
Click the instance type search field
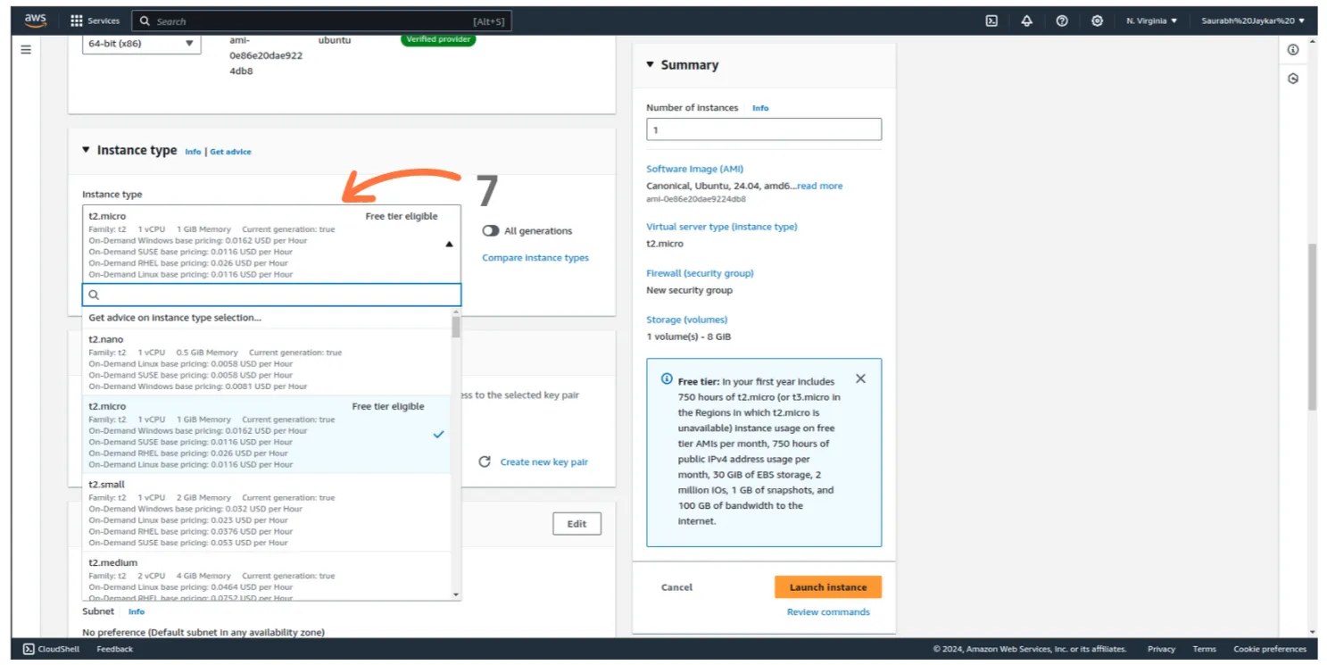pyautogui.click(x=271, y=295)
